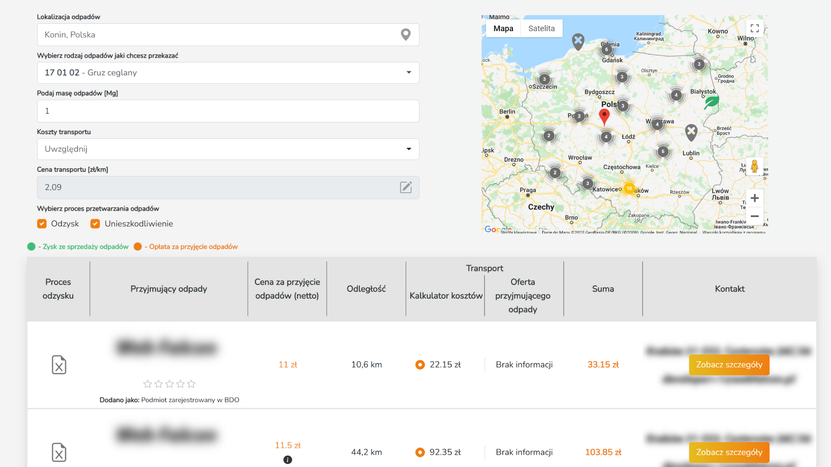This screenshot has height=467, width=831.
Task: Click the star rating in first result row
Action: pyautogui.click(x=169, y=384)
